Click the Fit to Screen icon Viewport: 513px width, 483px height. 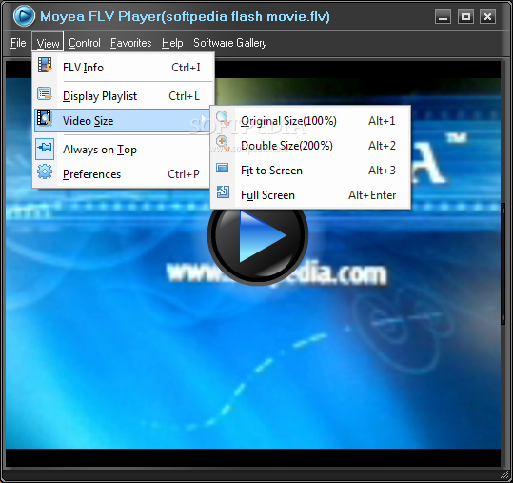(x=223, y=168)
